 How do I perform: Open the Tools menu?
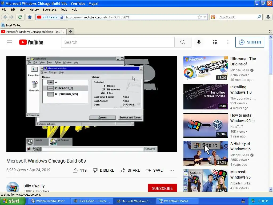[x=64, y=10]
